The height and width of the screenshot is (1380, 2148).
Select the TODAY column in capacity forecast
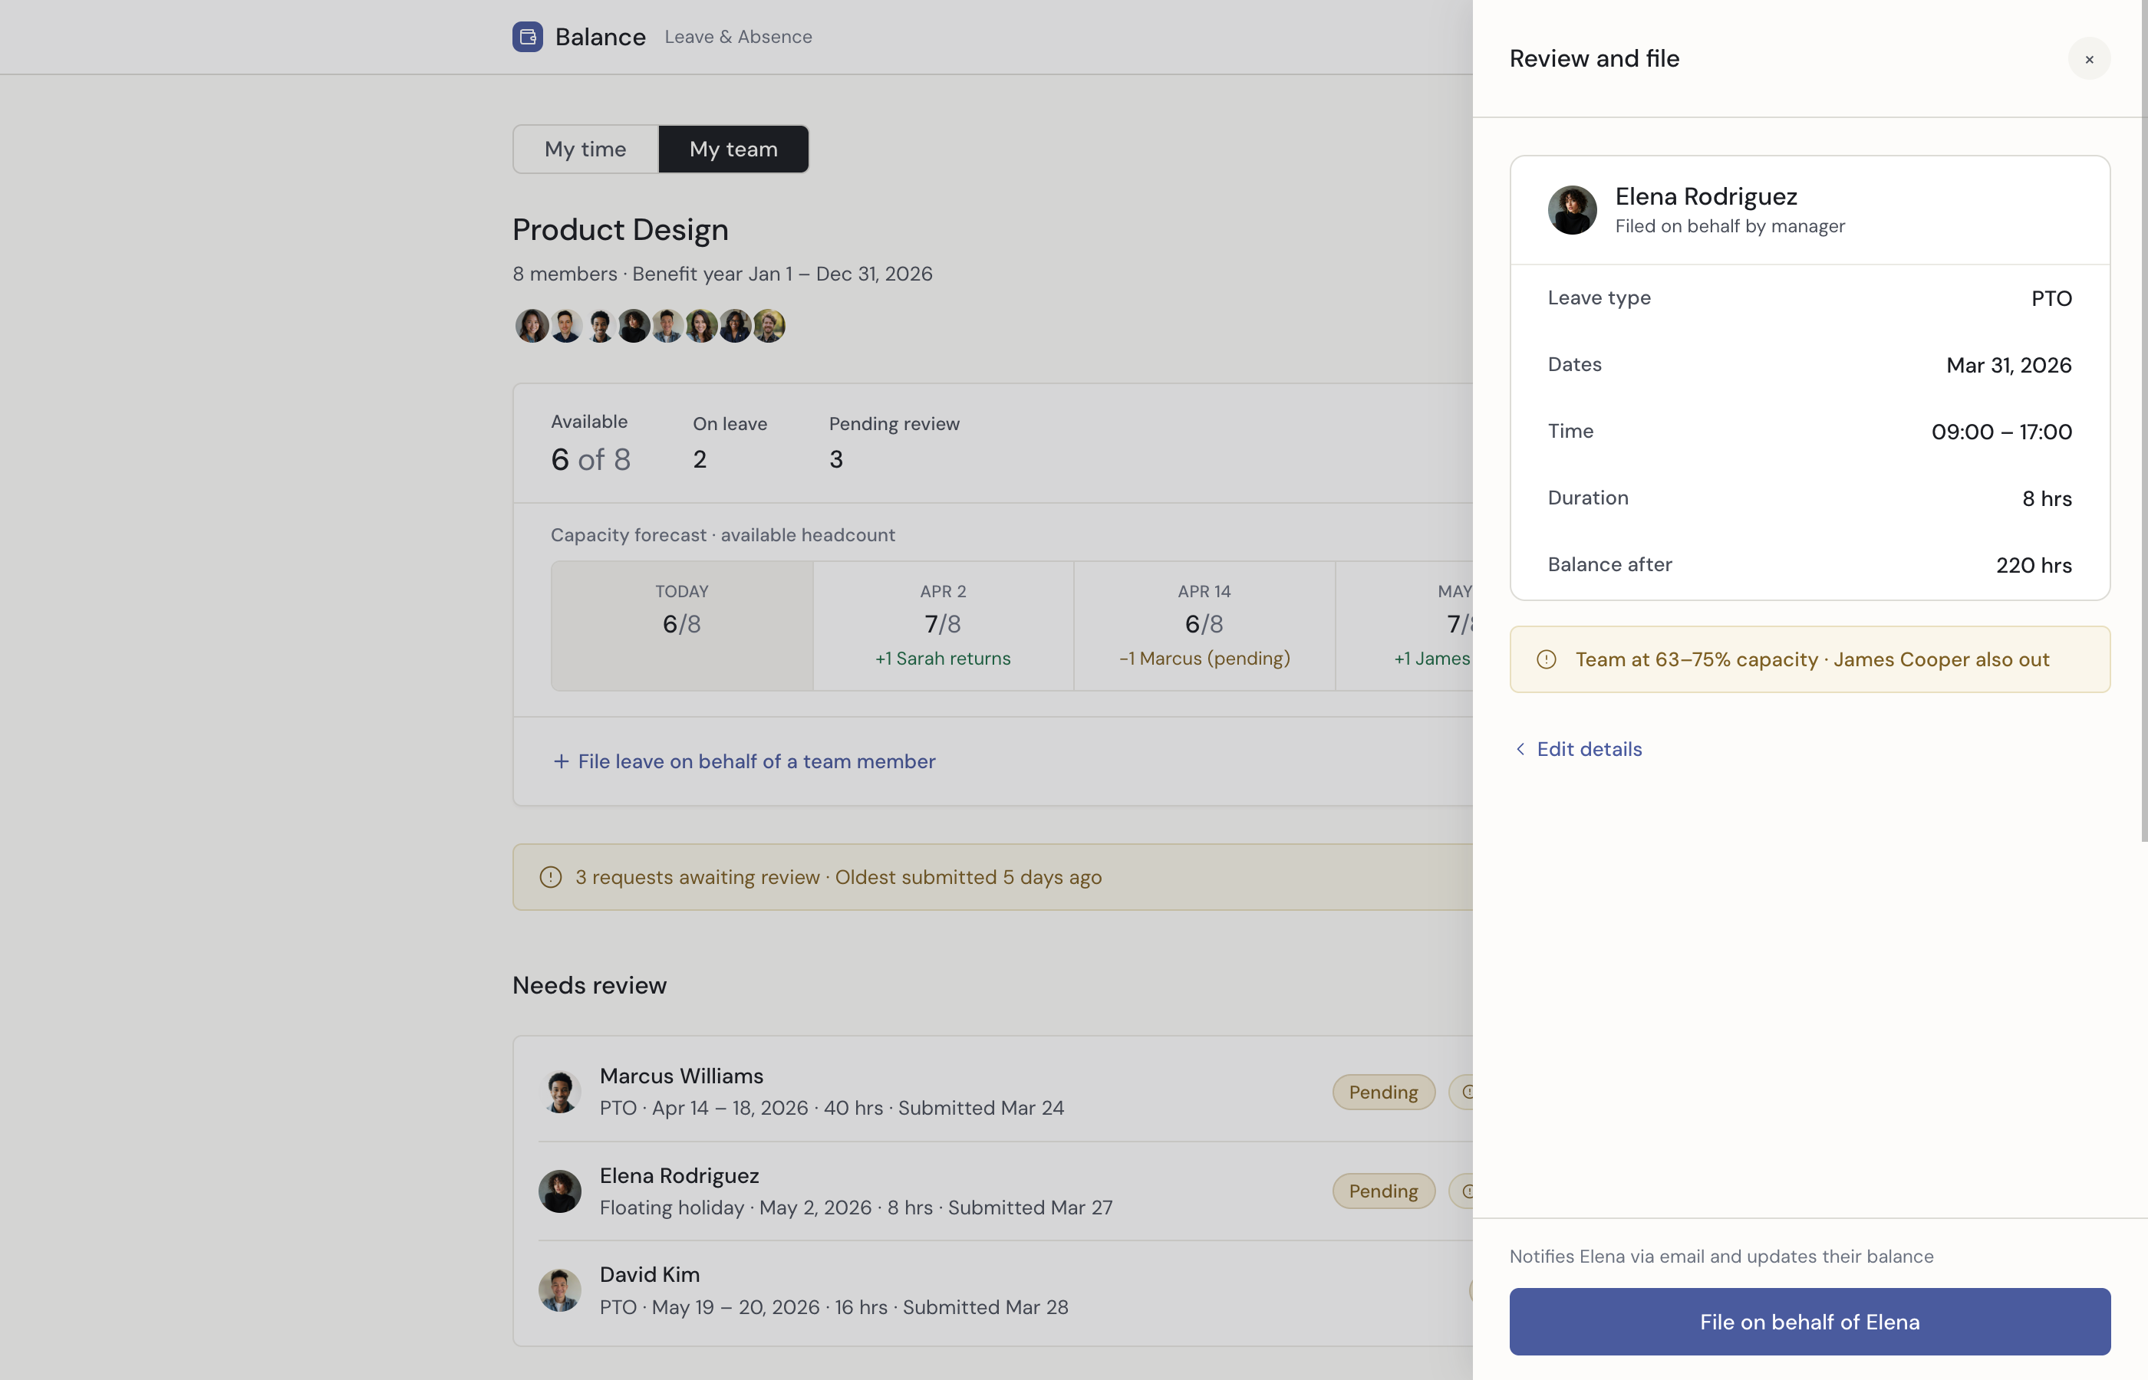681,625
